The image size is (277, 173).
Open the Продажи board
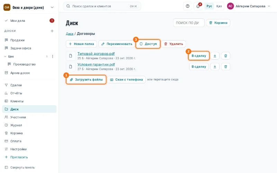click(29, 40)
